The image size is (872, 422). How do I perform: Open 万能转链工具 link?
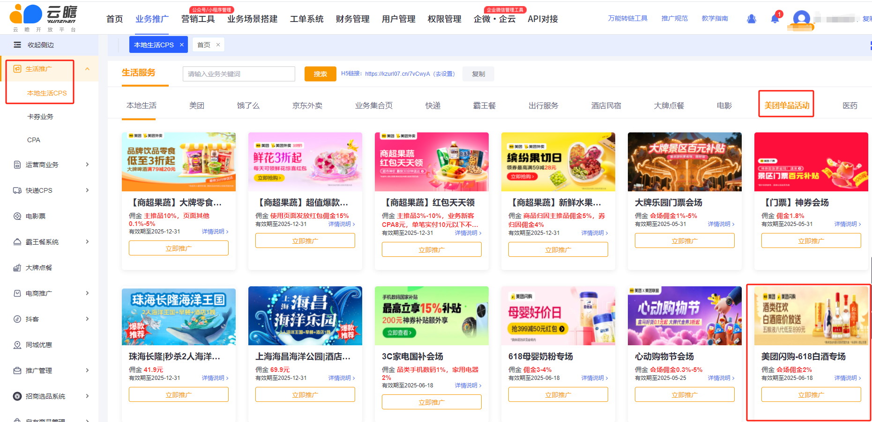point(628,19)
